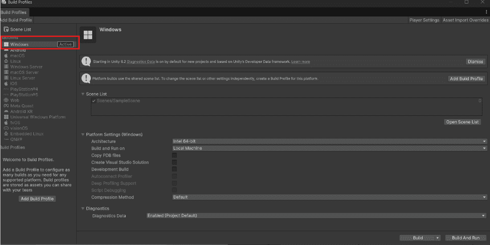This screenshot has height=245, width=490.
Task: Click the Diagnostics Data info bubble icon
Action: 86,61
